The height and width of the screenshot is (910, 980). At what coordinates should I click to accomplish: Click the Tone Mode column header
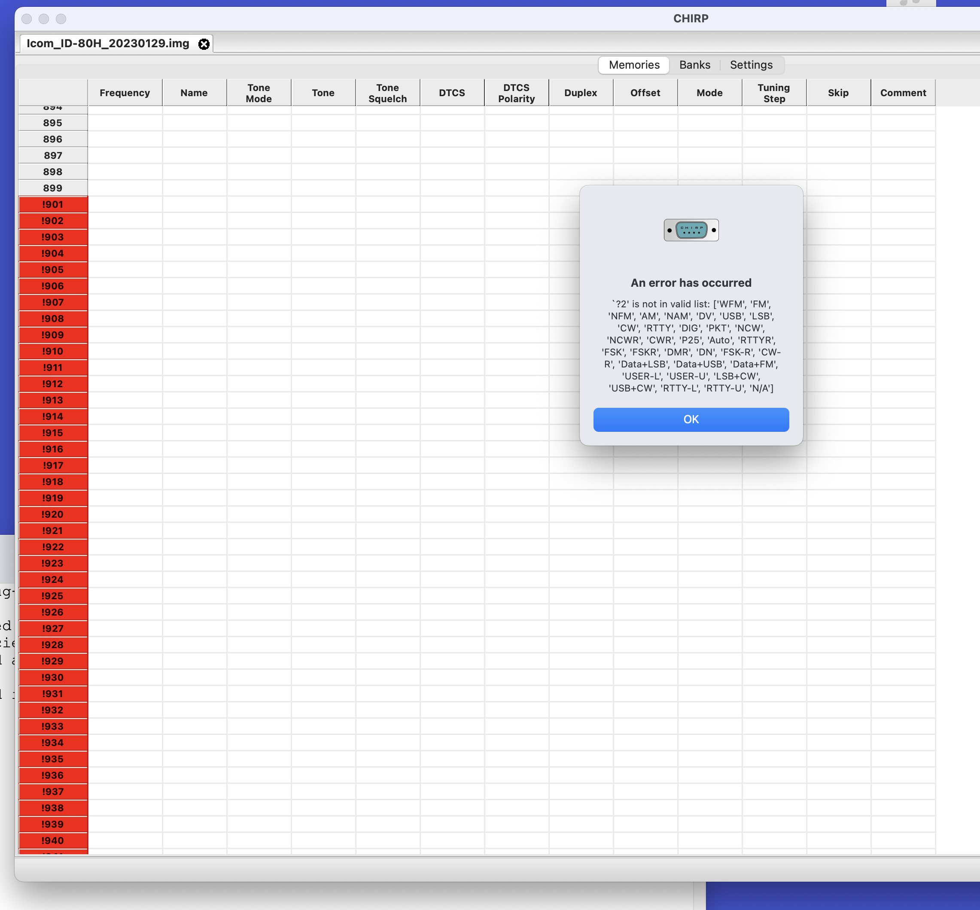[259, 93]
